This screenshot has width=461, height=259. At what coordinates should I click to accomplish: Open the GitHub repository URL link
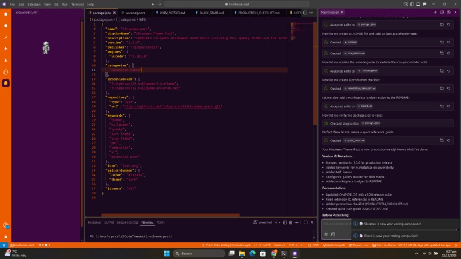click(173, 106)
